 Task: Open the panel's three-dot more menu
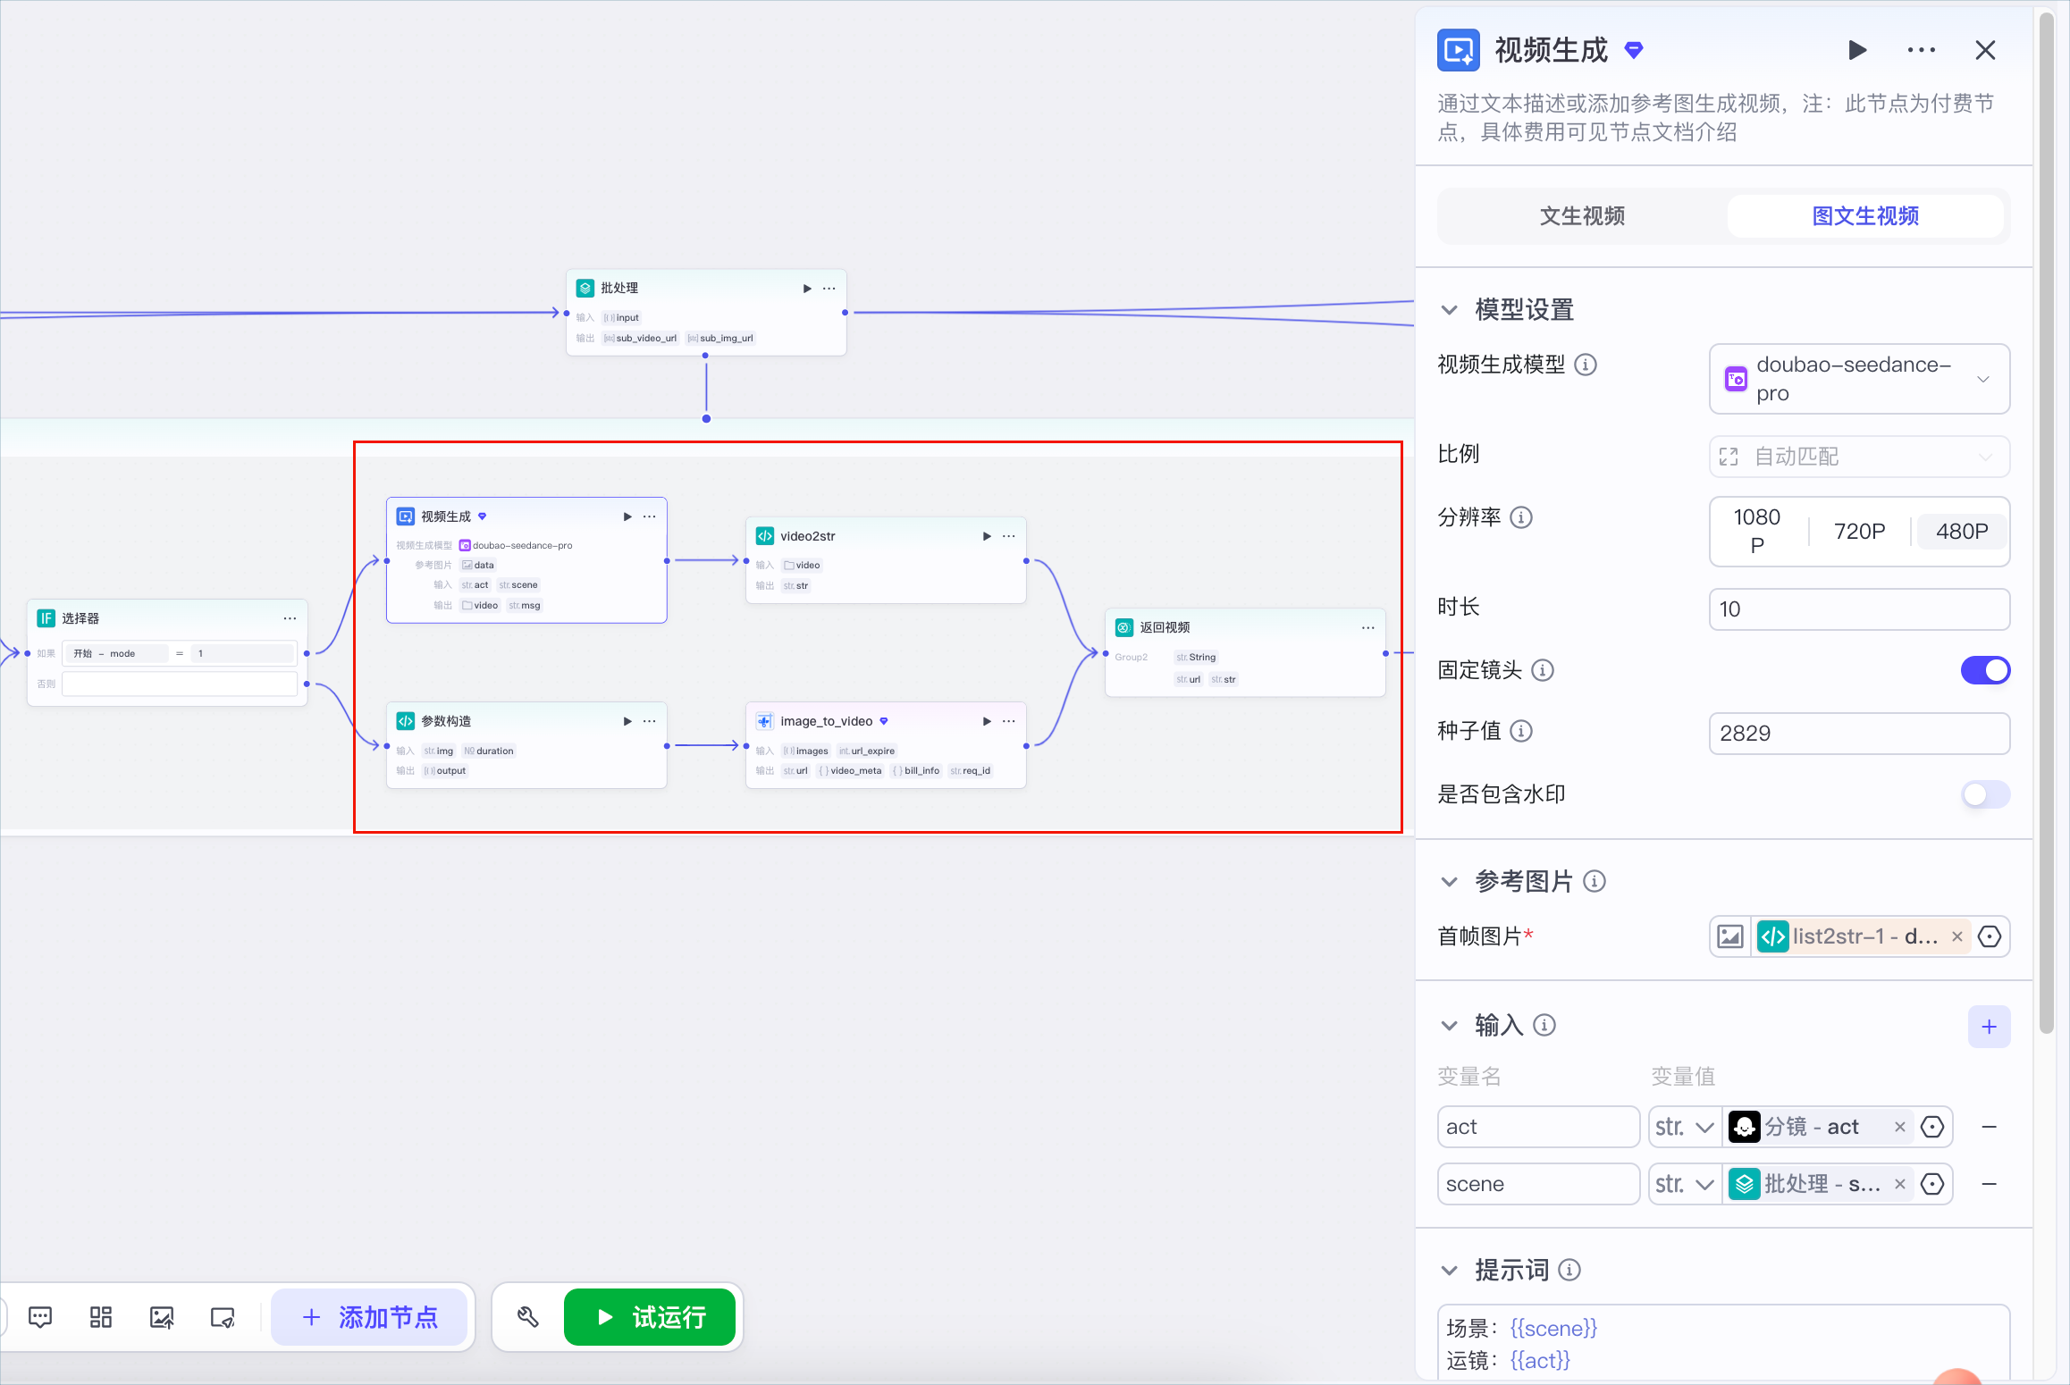coord(1921,50)
